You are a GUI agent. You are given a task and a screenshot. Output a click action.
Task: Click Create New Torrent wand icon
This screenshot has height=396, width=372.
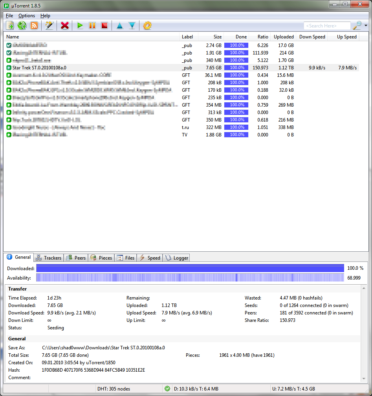pyautogui.click(x=49, y=25)
